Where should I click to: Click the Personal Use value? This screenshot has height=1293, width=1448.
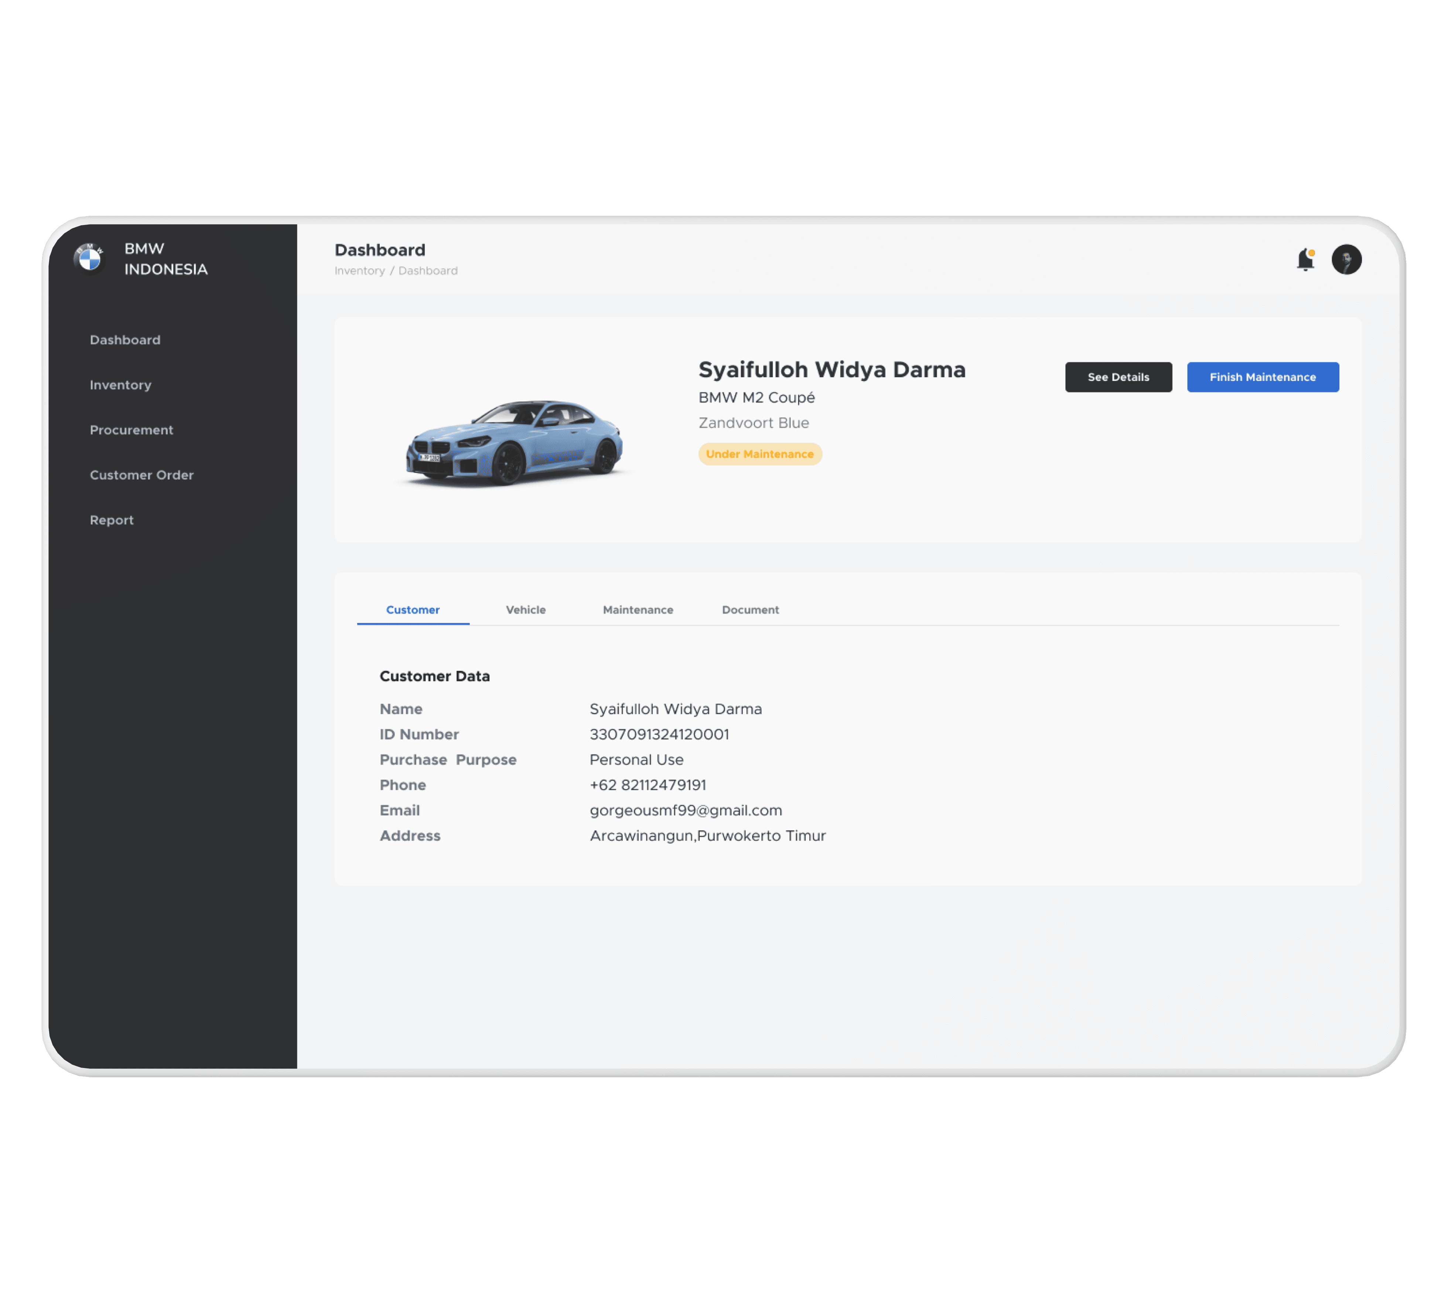pos(636,760)
